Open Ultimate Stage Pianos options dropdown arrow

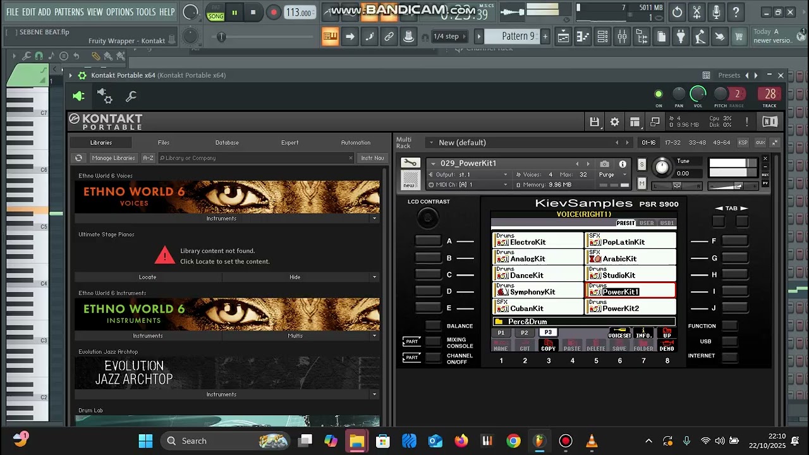pos(374,277)
